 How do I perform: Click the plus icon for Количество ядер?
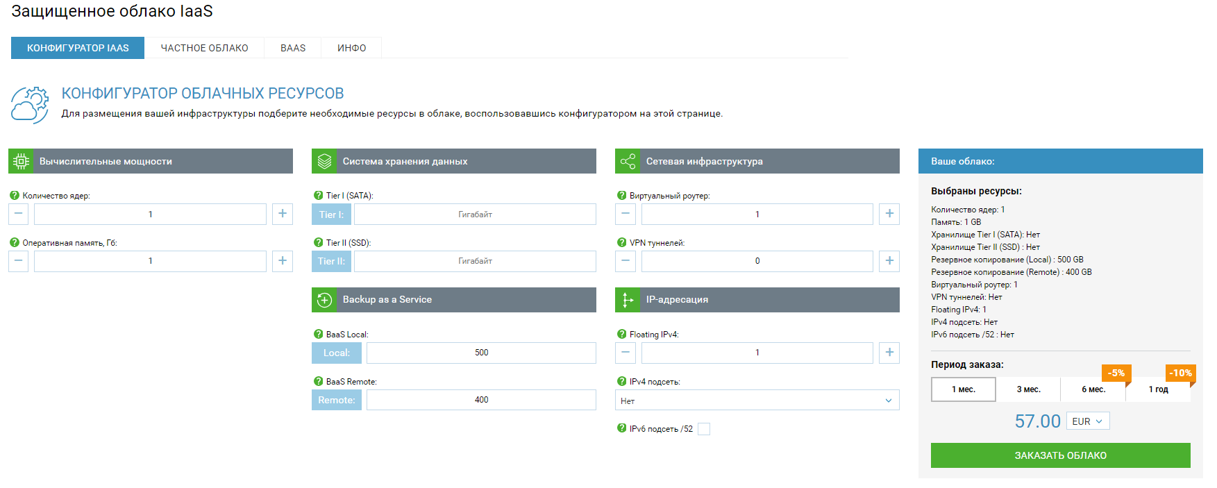tap(282, 214)
